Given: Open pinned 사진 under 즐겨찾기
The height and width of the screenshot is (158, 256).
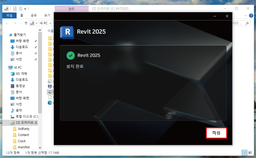Looking at the screenshot, I should click(x=19, y=59).
